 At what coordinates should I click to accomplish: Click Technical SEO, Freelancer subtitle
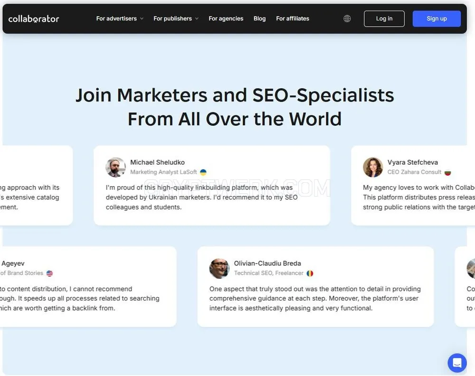(269, 273)
